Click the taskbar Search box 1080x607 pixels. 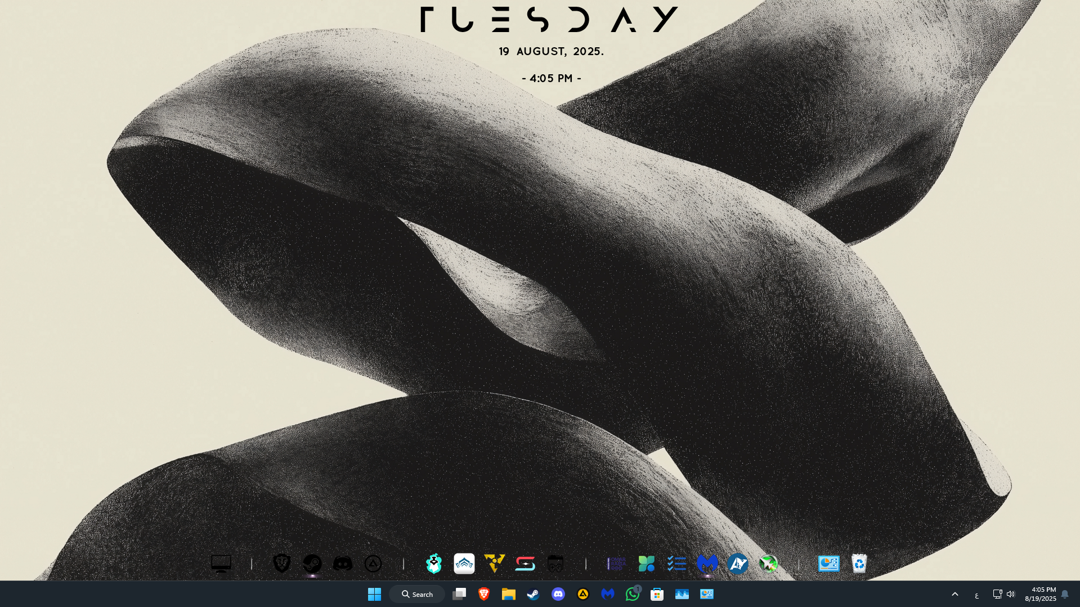click(417, 594)
